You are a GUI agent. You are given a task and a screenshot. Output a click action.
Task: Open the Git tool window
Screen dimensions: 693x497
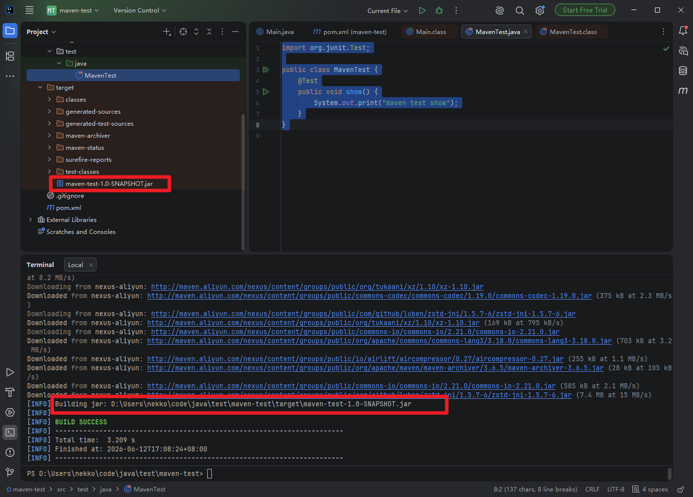[x=10, y=472]
